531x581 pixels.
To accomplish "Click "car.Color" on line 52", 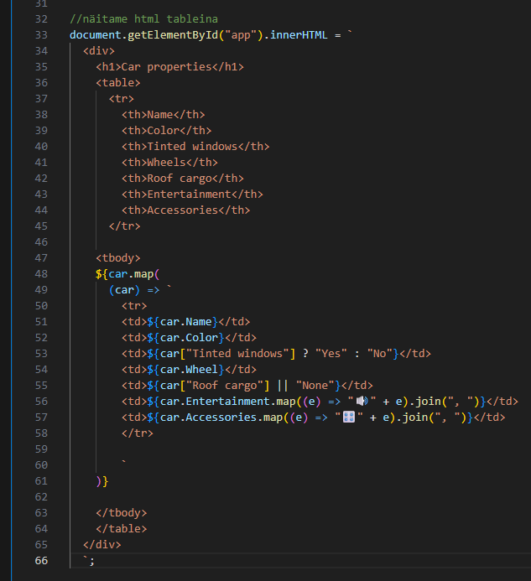I will [x=189, y=338].
